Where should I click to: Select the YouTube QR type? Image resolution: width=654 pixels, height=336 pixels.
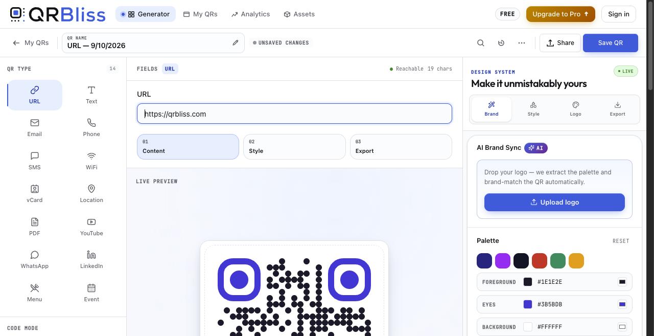coord(91,227)
